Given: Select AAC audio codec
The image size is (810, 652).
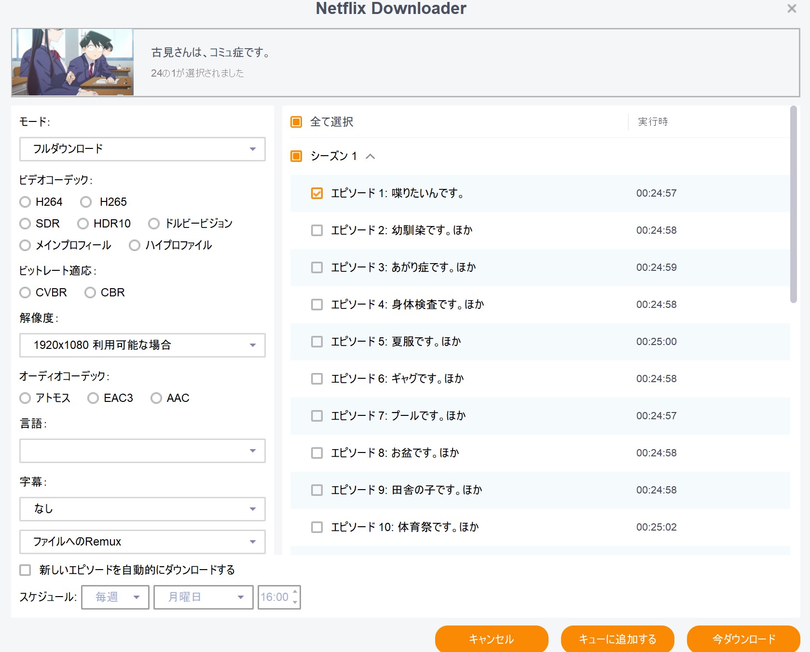Looking at the screenshot, I should coord(156,398).
